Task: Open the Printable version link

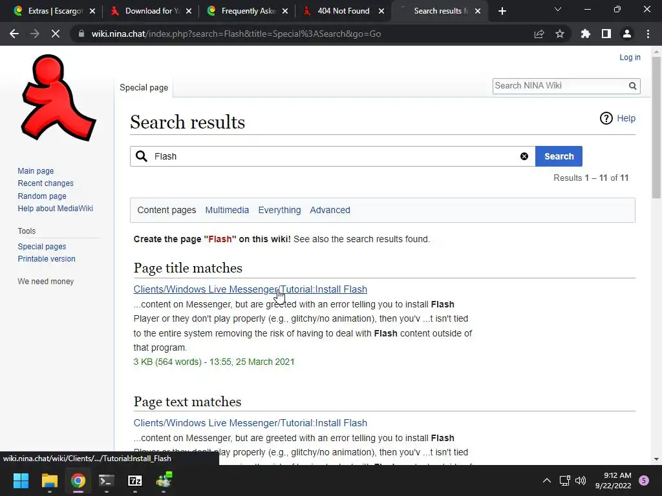Action: coord(47,259)
